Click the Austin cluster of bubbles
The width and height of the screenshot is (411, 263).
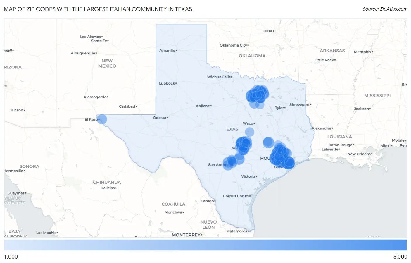[244, 145]
